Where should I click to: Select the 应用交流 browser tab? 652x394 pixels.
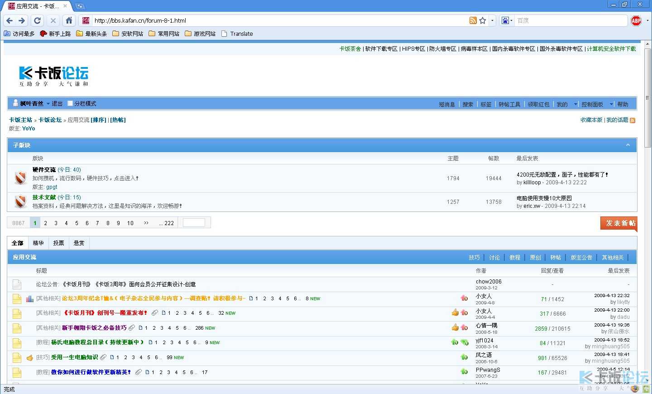[37, 6]
